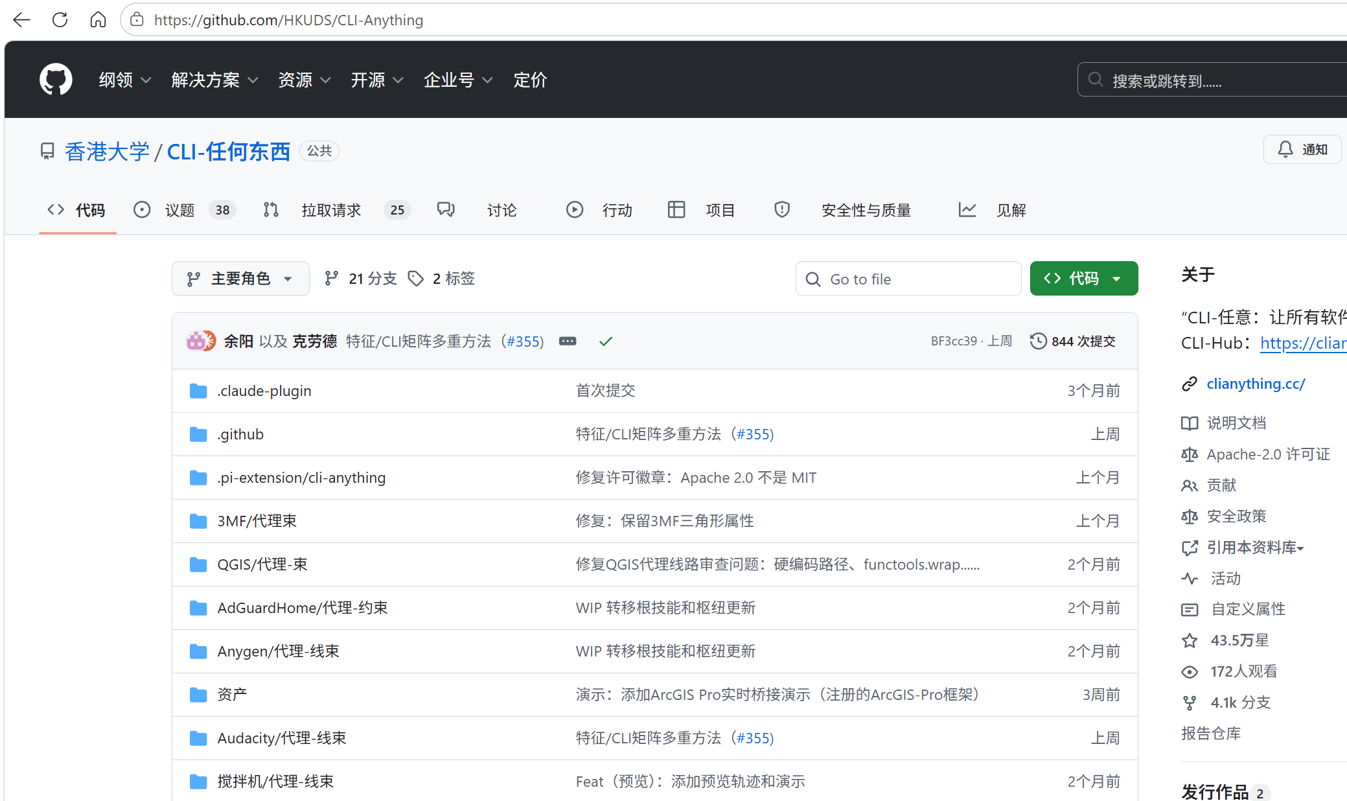Image resolution: width=1347 pixels, height=801 pixels.
Task: Click the site lock icon in address bar
Action: (137, 20)
